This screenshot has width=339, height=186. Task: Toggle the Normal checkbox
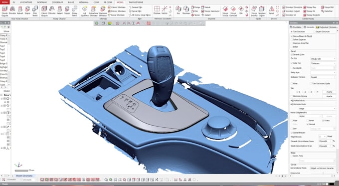point(308,124)
